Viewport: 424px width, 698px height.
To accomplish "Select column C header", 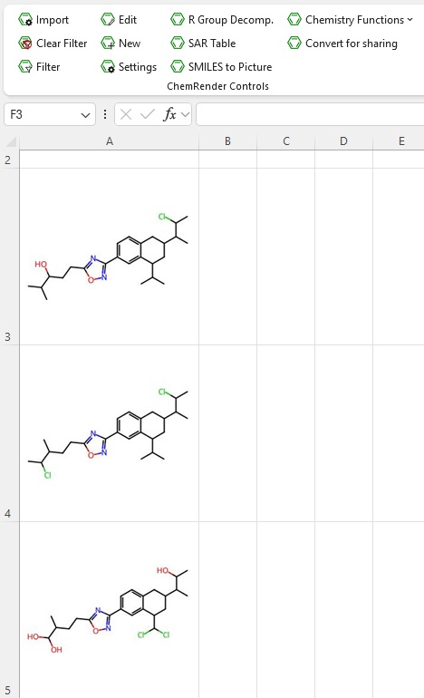I will (x=285, y=141).
